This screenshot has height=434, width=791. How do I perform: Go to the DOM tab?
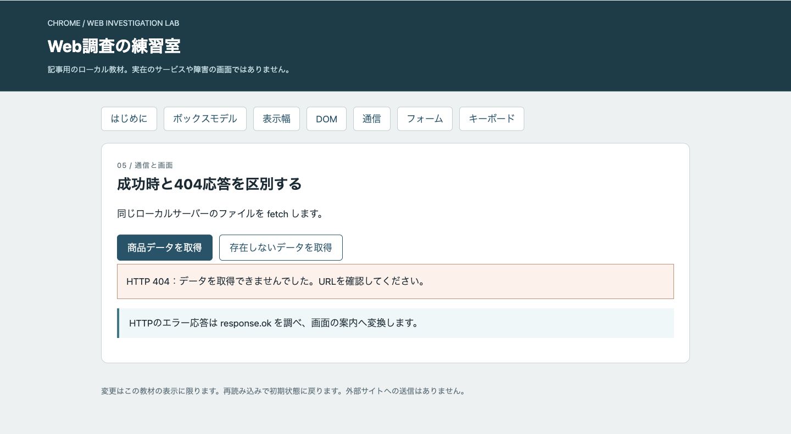click(x=326, y=119)
